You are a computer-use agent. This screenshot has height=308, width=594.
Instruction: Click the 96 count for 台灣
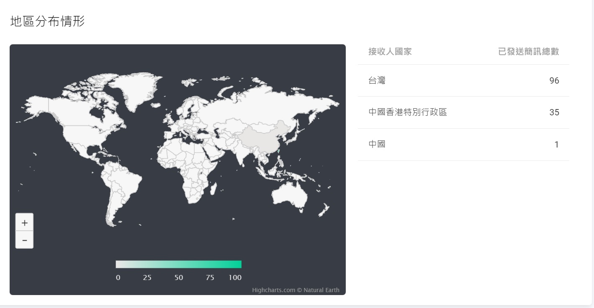tap(554, 81)
